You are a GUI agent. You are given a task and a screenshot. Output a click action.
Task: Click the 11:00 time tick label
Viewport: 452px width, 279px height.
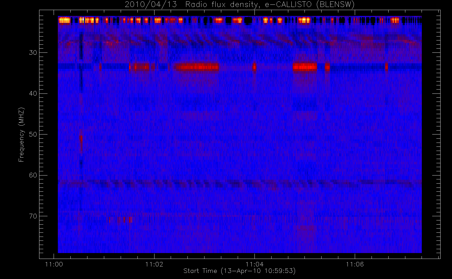point(54,264)
